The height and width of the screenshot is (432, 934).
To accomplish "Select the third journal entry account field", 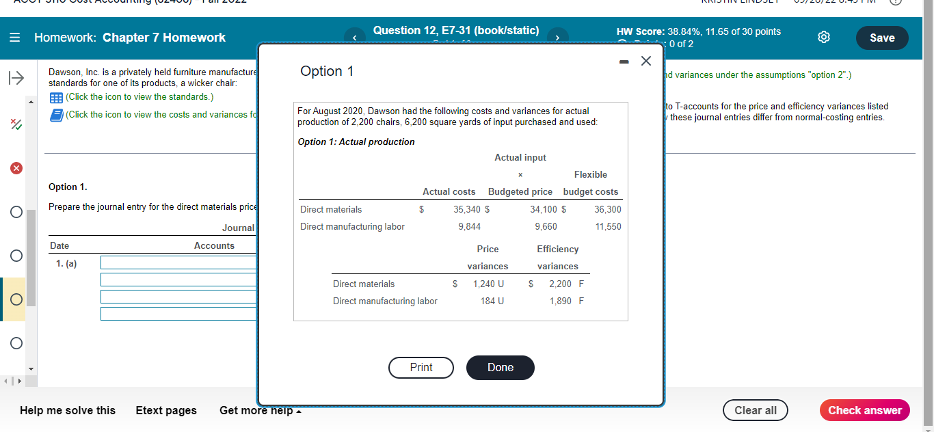I will click(179, 297).
